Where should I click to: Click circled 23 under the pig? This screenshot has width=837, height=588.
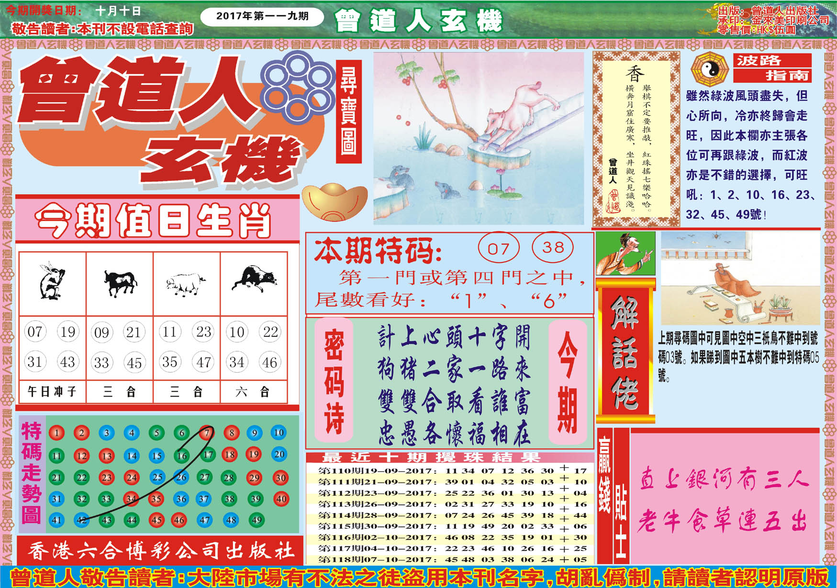point(203,332)
